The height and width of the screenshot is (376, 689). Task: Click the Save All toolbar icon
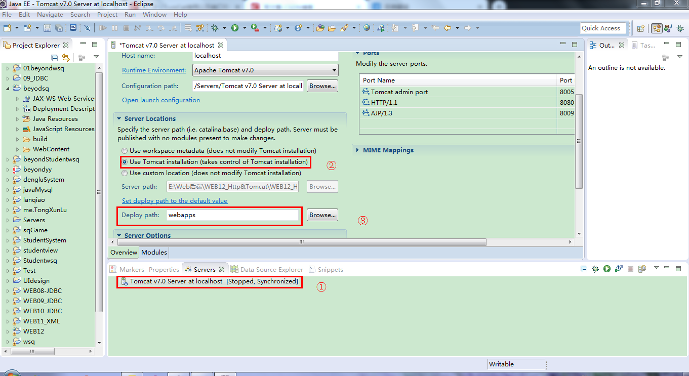[59, 28]
